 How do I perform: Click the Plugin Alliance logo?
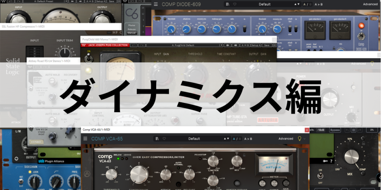pos(51,161)
